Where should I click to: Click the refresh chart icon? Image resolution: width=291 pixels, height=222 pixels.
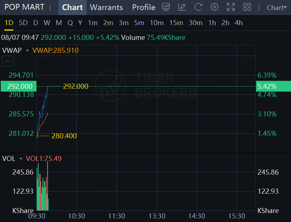[x=198, y=7]
